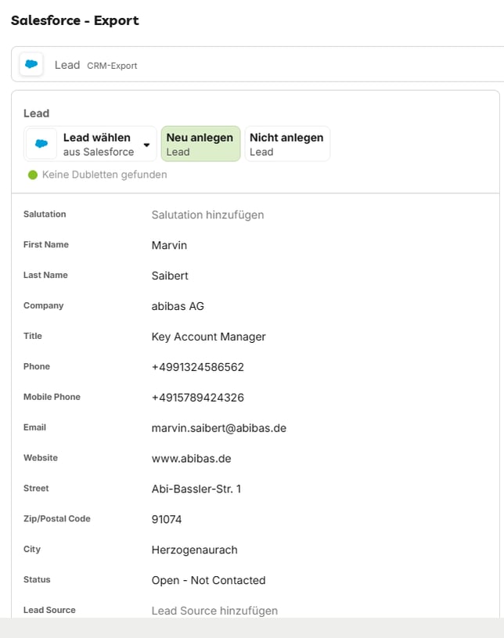This screenshot has width=504, height=638.
Task: Edit the Email value marvin.saibert@abibas.de
Action: [x=219, y=428]
